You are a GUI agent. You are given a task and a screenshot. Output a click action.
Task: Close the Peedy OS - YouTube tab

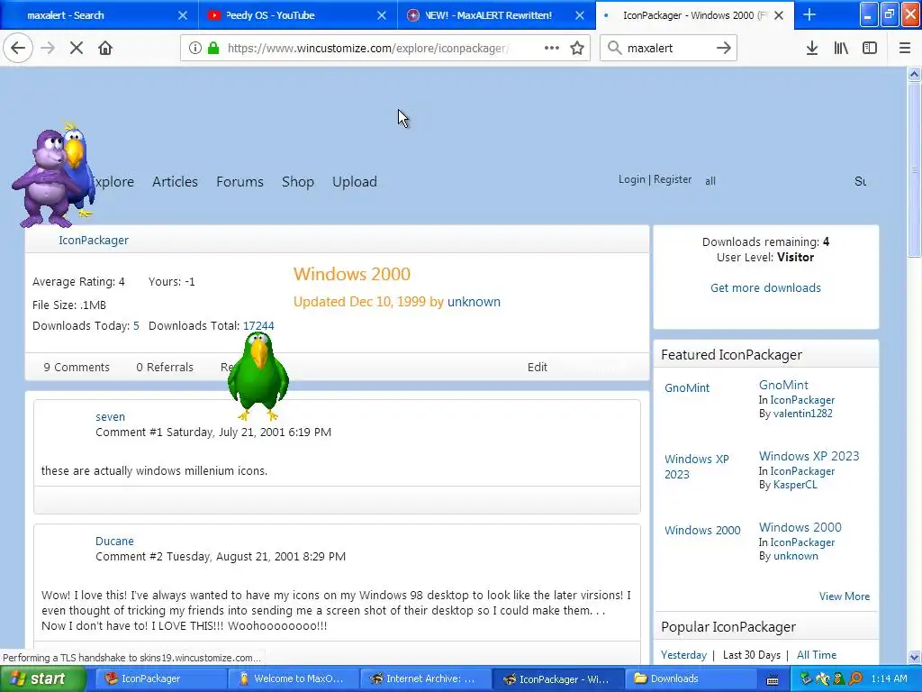pos(382,15)
